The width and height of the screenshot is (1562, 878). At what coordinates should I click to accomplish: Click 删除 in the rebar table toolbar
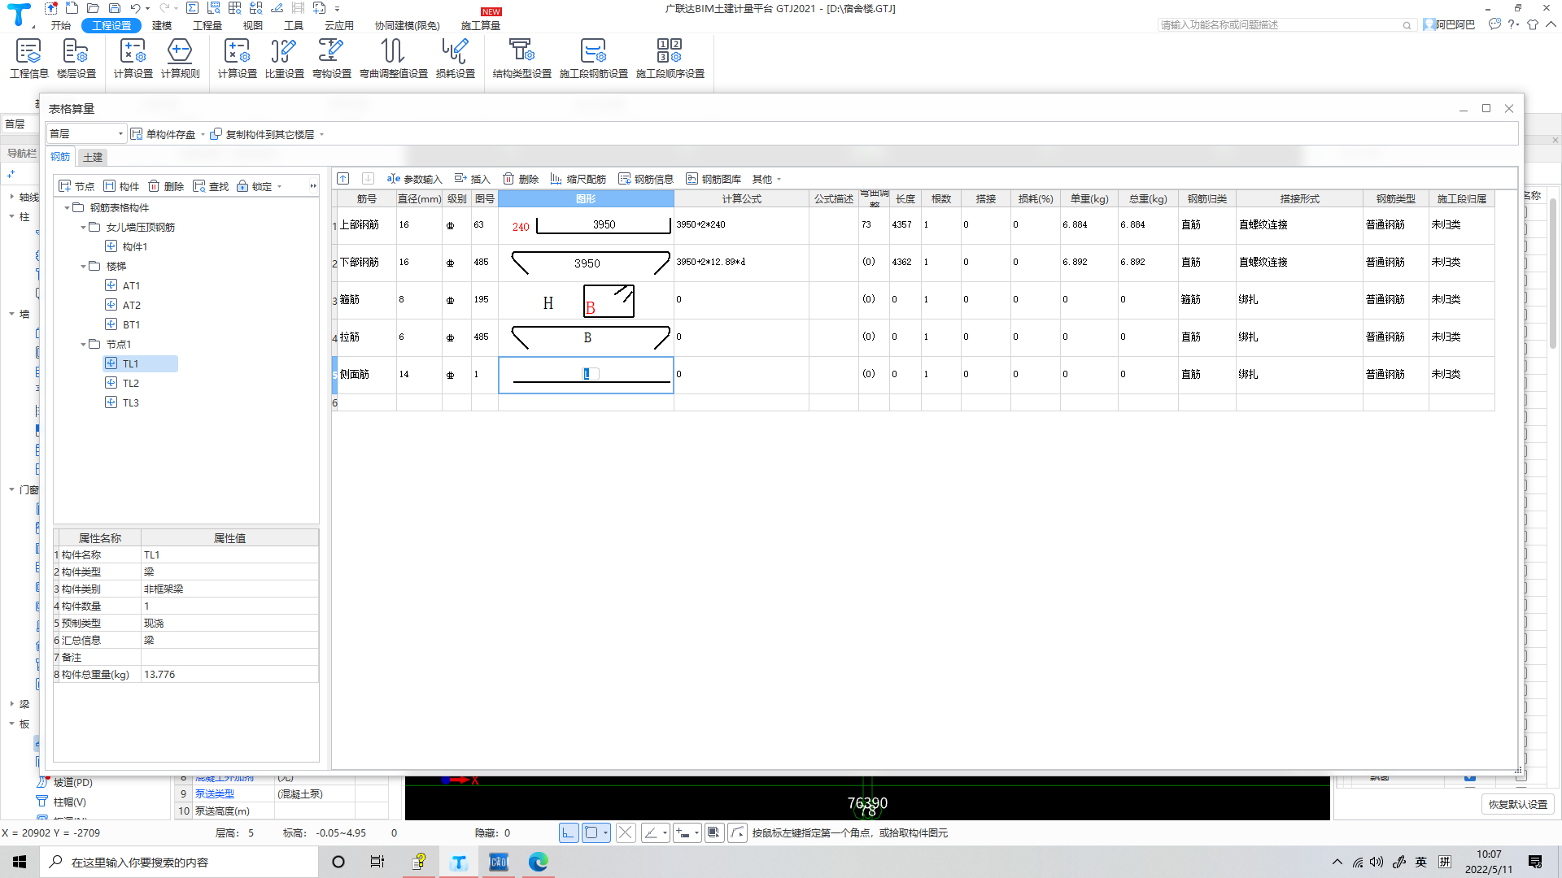pyautogui.click(x=521, y=179)
